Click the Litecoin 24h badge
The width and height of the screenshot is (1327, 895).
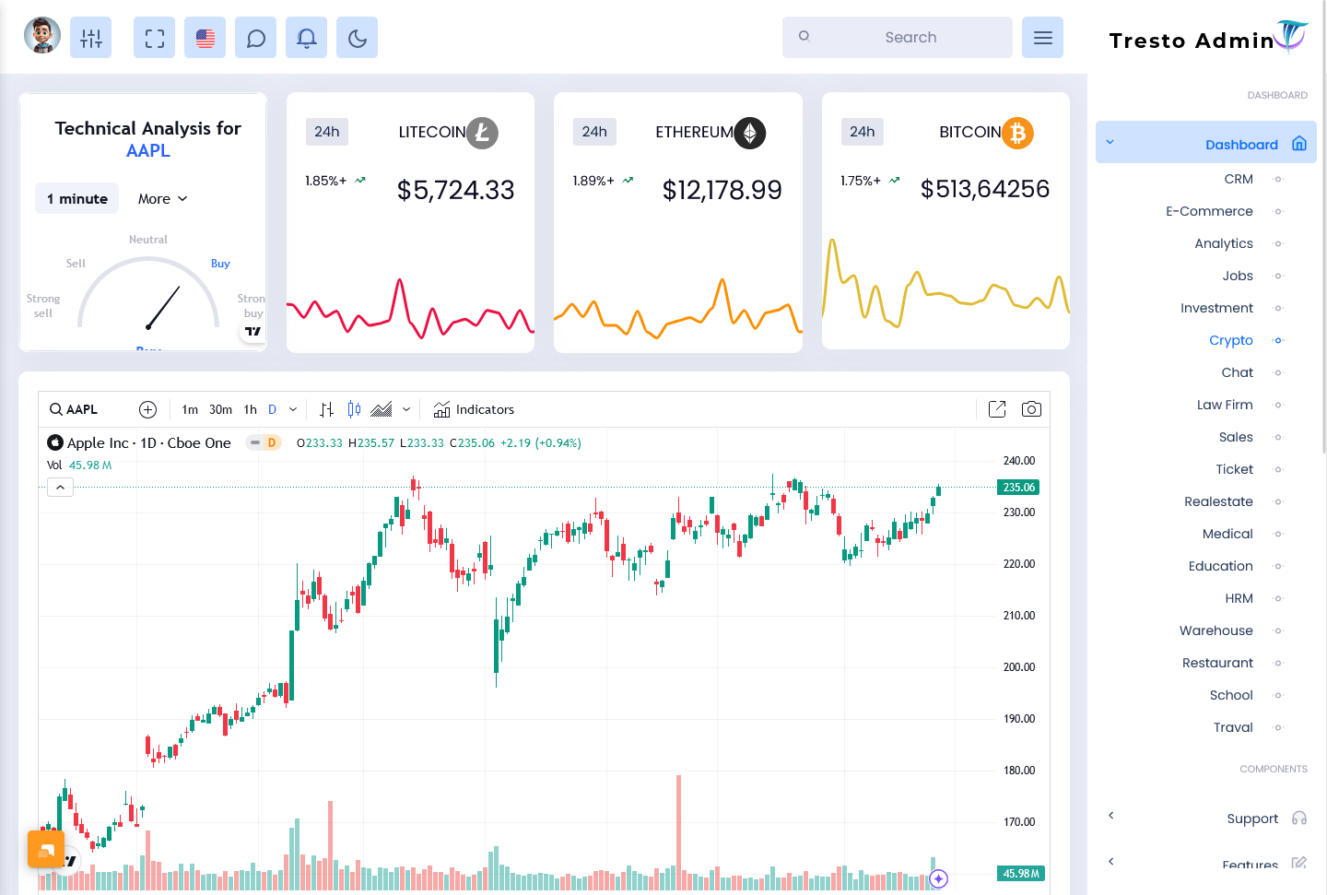[327, 132]
